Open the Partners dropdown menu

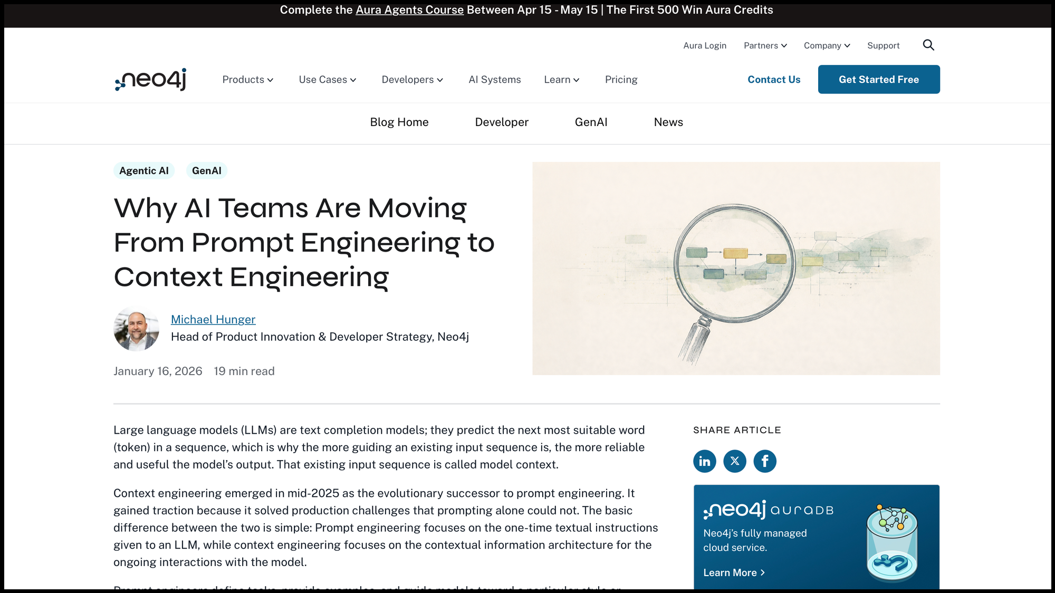click(x=765, y=46)
